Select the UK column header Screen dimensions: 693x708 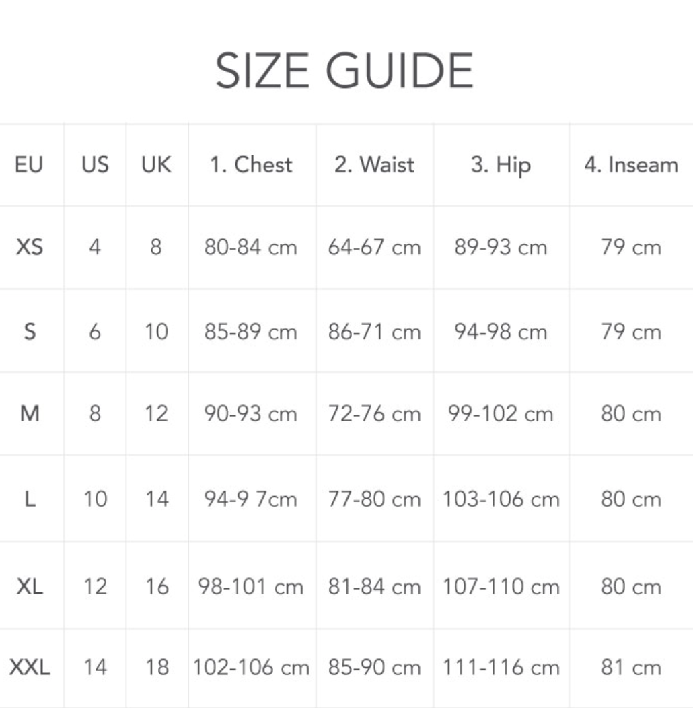point(156,164)
